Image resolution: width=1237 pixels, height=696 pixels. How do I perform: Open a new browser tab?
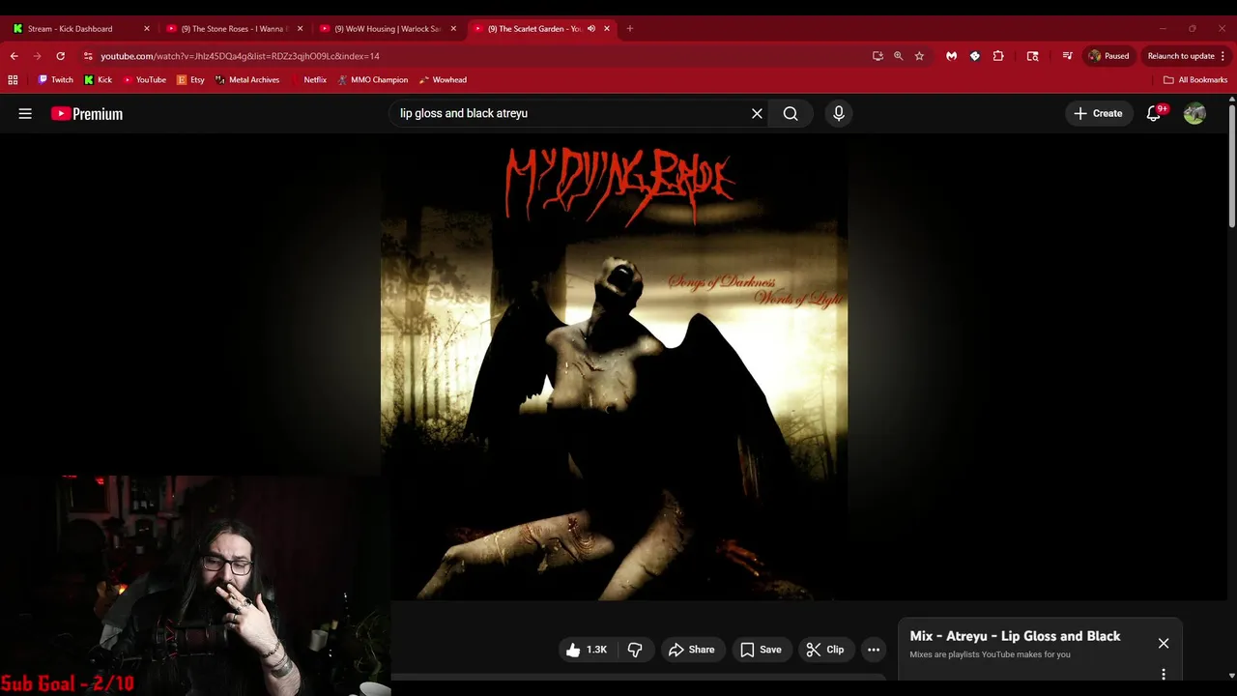click(629, 28)
